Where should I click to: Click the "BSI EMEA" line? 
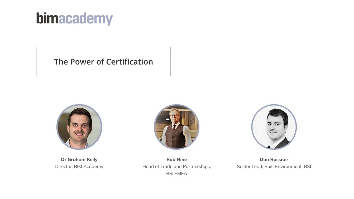(x=177, y=174)
